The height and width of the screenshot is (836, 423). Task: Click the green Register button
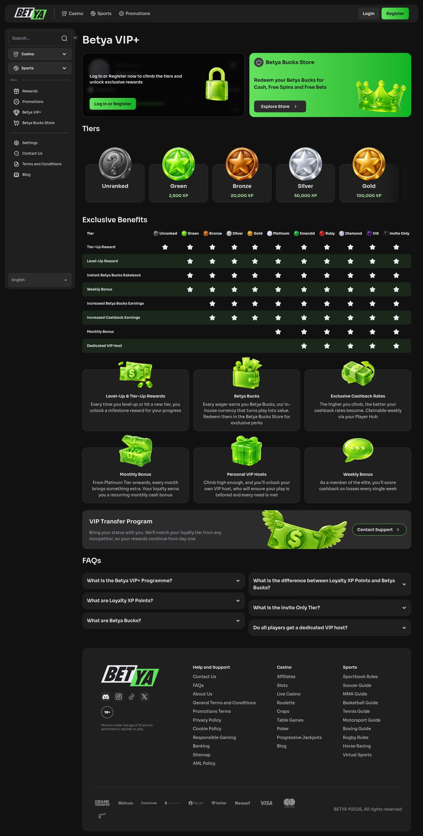point(395,14)
